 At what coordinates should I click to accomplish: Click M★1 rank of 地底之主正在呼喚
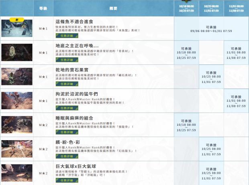[x=43, y=53]
